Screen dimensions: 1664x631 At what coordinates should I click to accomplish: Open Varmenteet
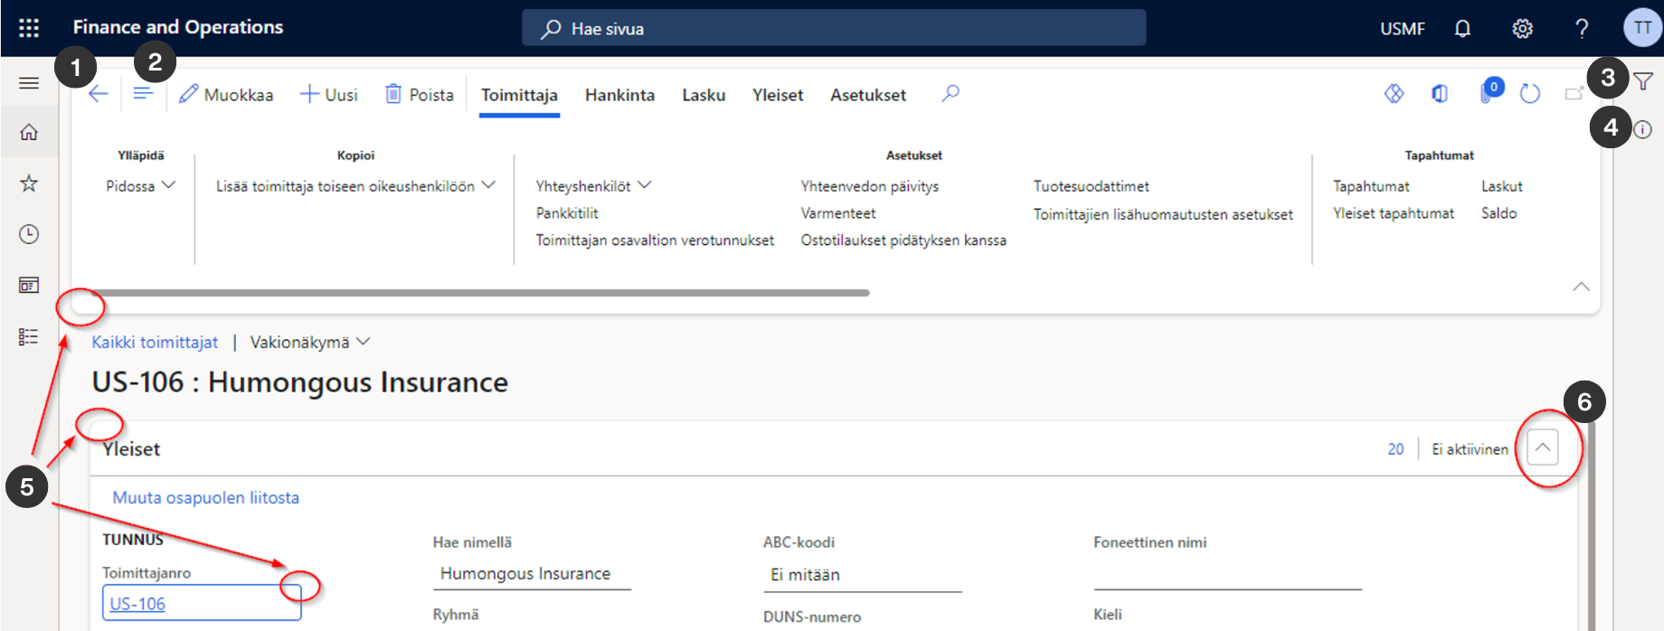[x=838, y=212]
